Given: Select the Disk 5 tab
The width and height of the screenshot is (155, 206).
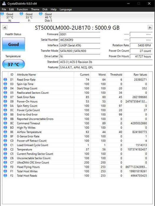Looking at the screenshot, I should click(48, 17).
